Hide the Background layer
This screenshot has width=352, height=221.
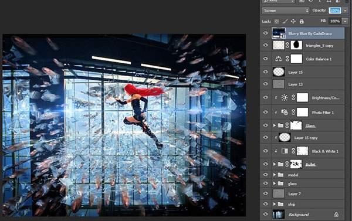coord(266,214)
